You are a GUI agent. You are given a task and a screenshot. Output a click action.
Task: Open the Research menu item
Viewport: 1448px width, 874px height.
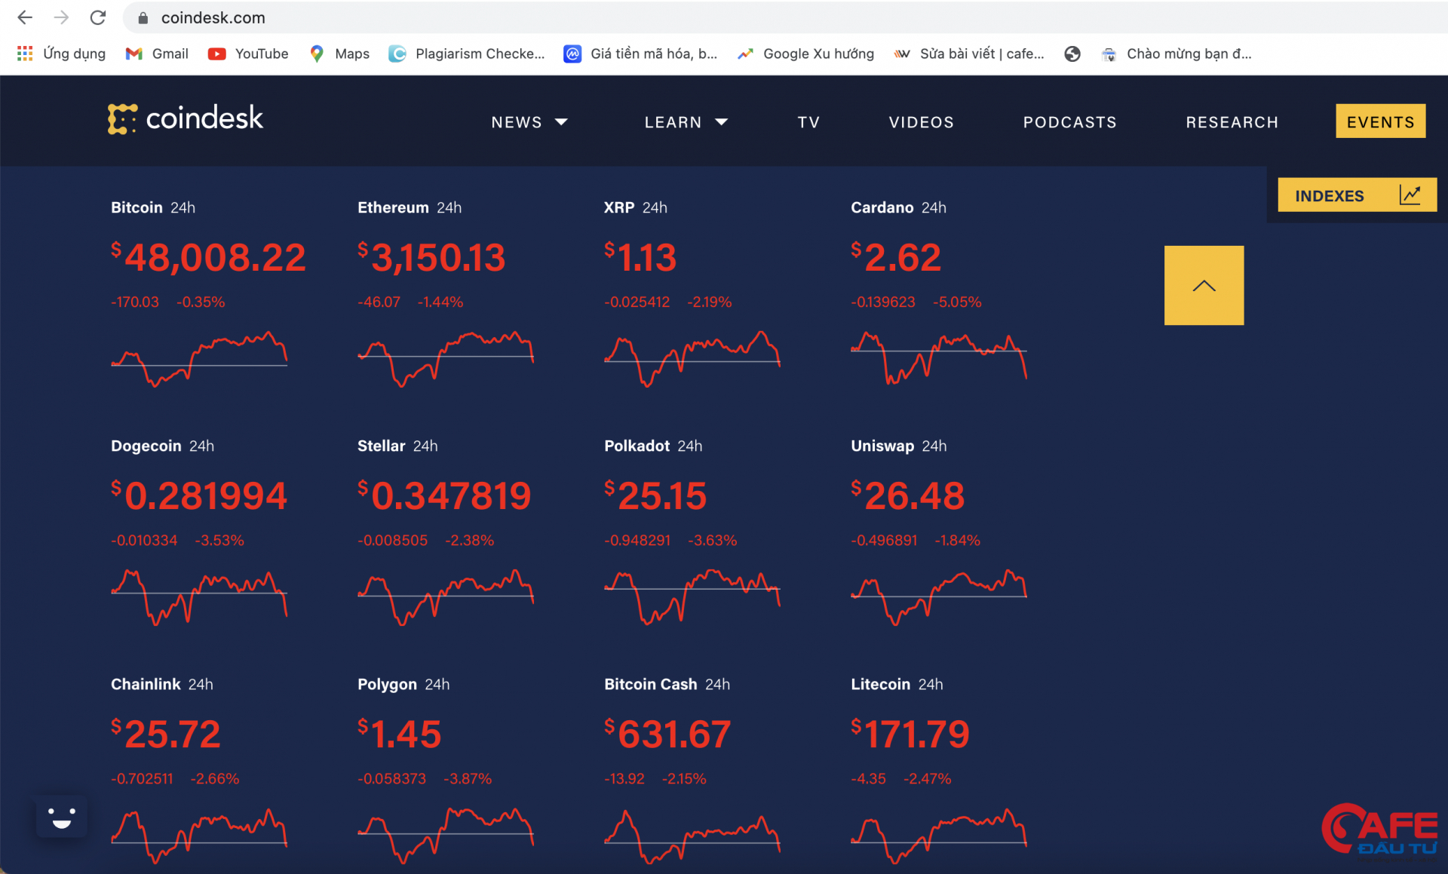click(x=1232, y=122)
